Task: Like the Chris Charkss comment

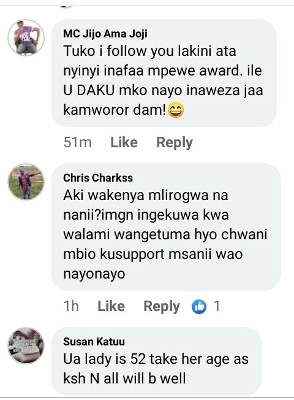Action: click(111, 306)
